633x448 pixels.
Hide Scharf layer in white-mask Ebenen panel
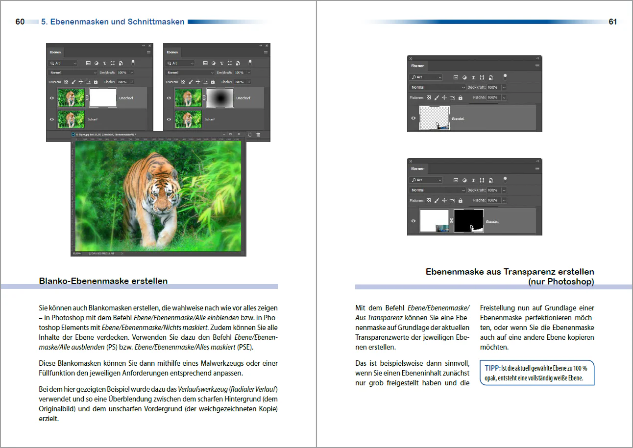pos(52,119)
